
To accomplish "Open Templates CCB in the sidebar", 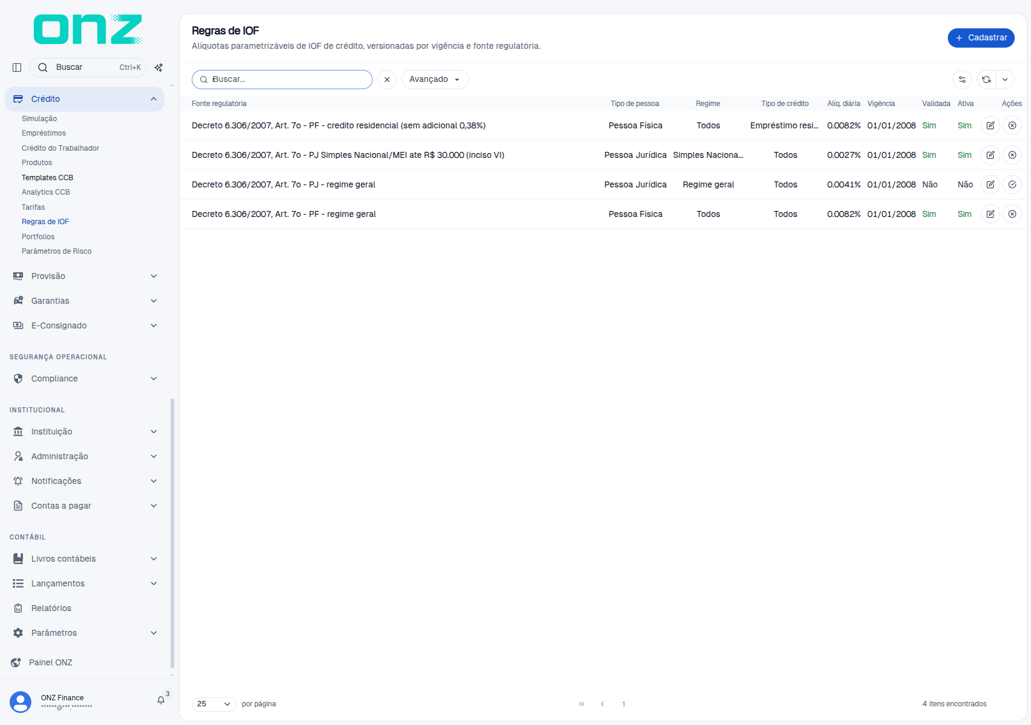I will click(47, 178).
